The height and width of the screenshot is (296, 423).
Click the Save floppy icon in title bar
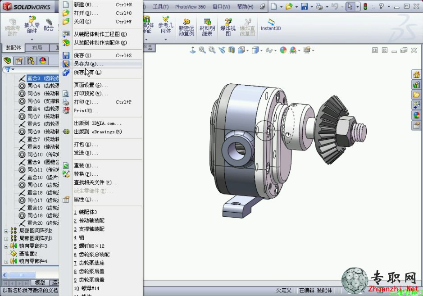tap(305, 6)
